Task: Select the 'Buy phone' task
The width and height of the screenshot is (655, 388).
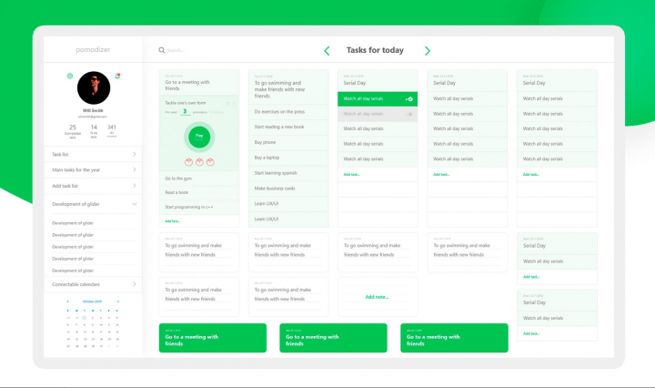Action: coord(288,143)
